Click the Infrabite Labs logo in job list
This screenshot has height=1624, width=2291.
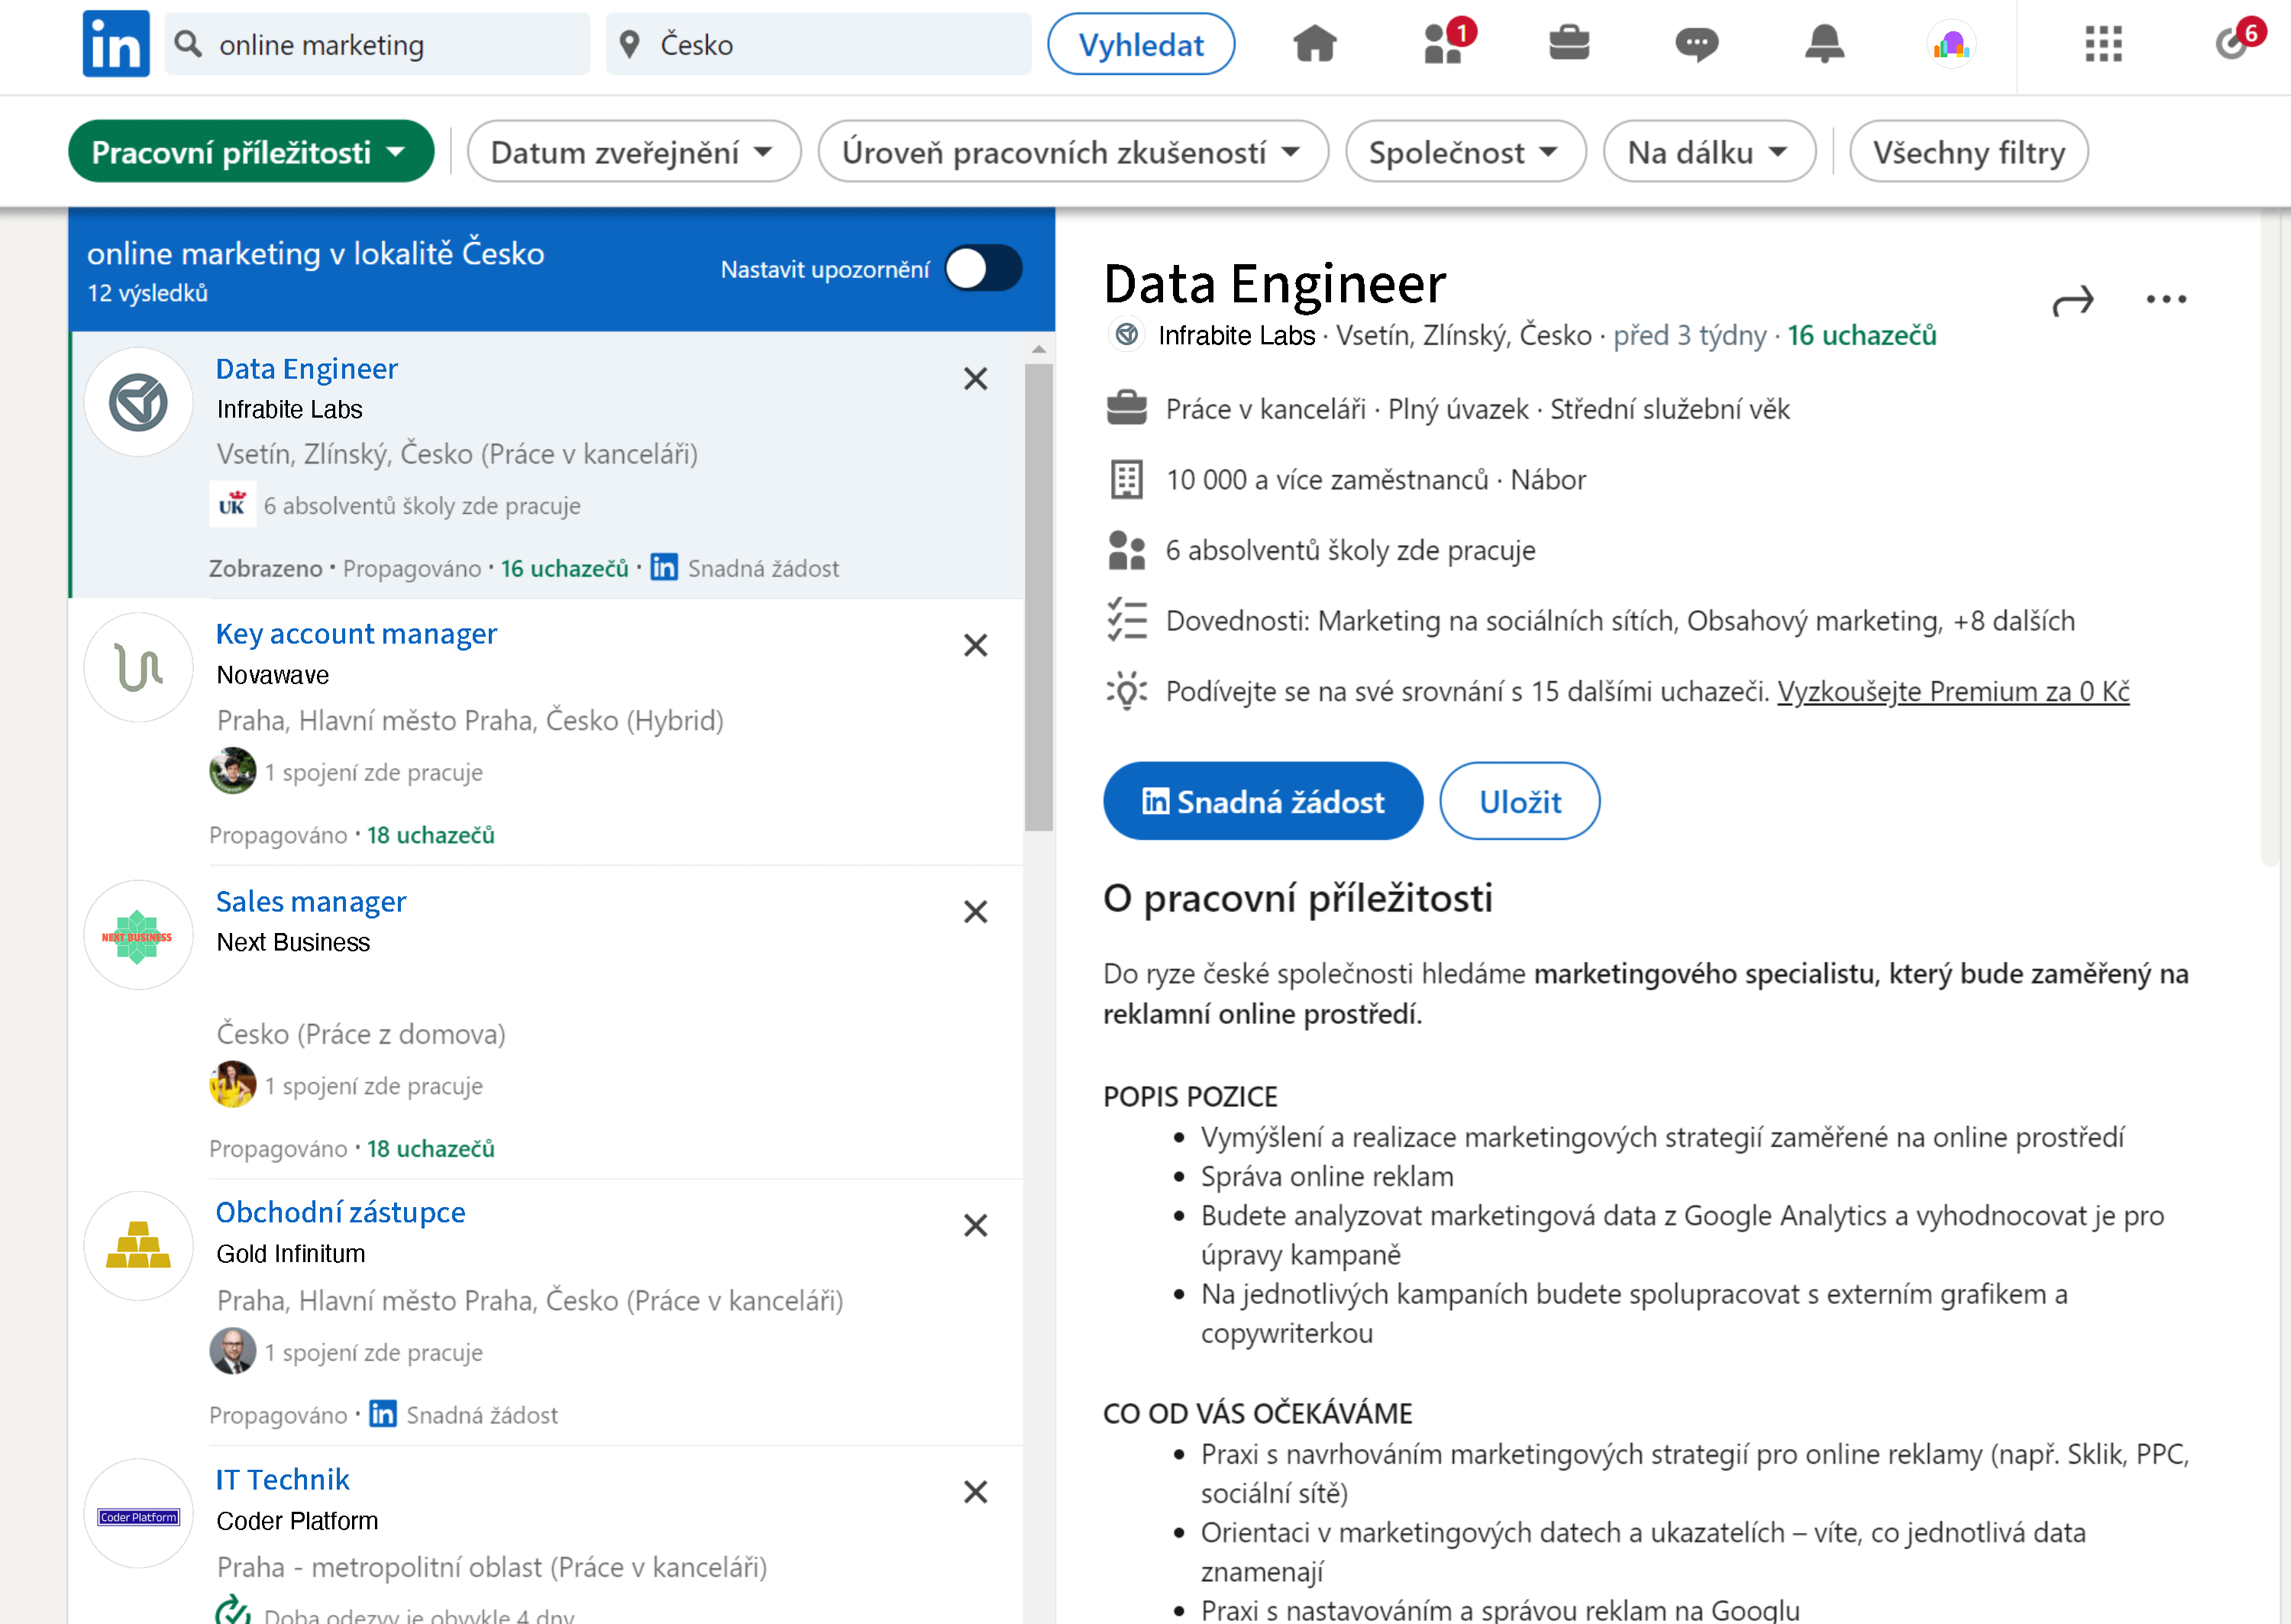[138, 402]
